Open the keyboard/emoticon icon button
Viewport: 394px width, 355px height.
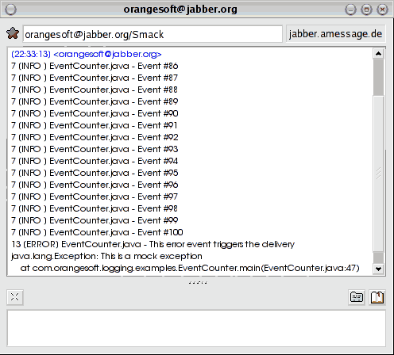(357, 297)
